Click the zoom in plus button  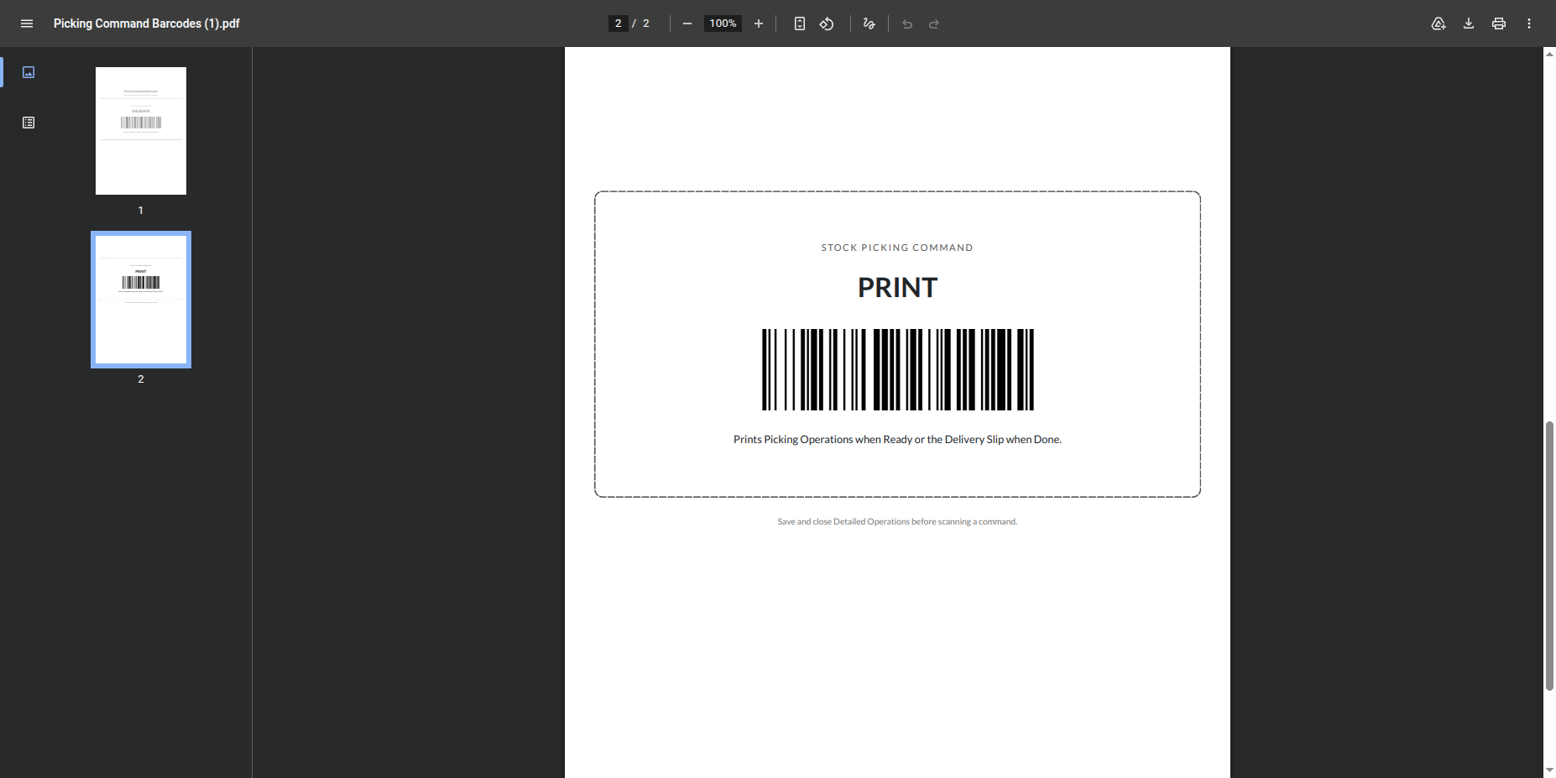pos(759,23)
